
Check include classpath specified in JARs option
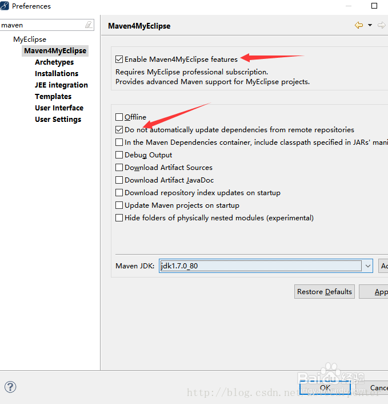119,142
